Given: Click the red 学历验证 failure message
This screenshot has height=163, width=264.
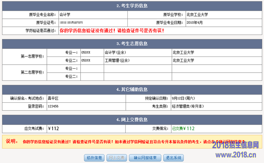Looking at the screenshot, I should click(x=112, y=31).
